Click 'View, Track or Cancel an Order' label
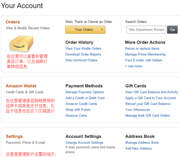Viewport: 183px width, 157px height. point(89,22)
